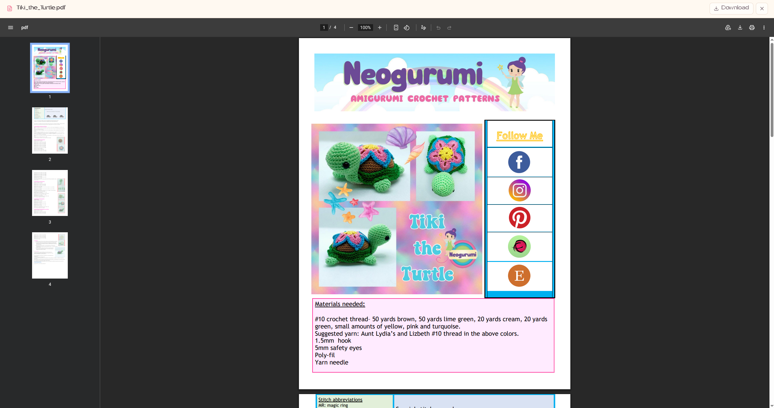The height and width of the screenshot is (408, 774).
Task: Click the toolbar download icon
Action: point(740,28)
